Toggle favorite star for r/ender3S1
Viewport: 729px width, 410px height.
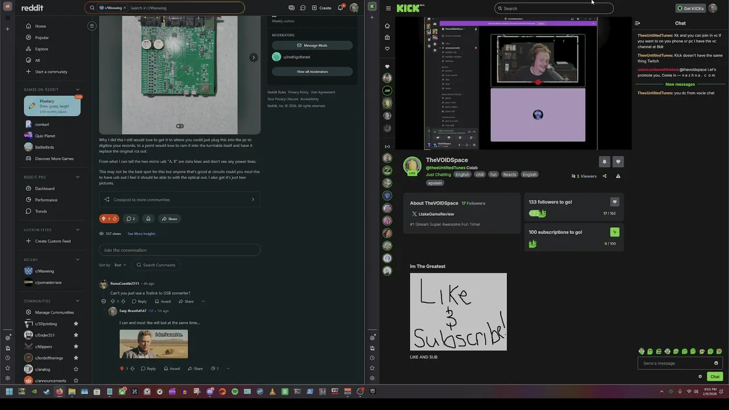(x=76, y=335)
